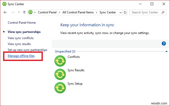Open the Sync Setup icon

(x=60, y=88)
